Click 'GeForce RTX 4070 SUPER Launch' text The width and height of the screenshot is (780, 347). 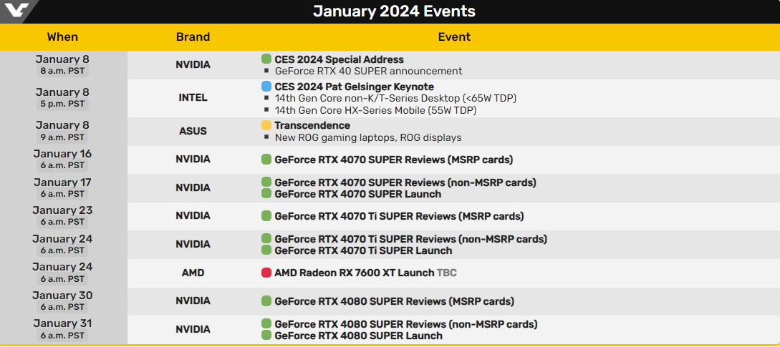point(358,194)
